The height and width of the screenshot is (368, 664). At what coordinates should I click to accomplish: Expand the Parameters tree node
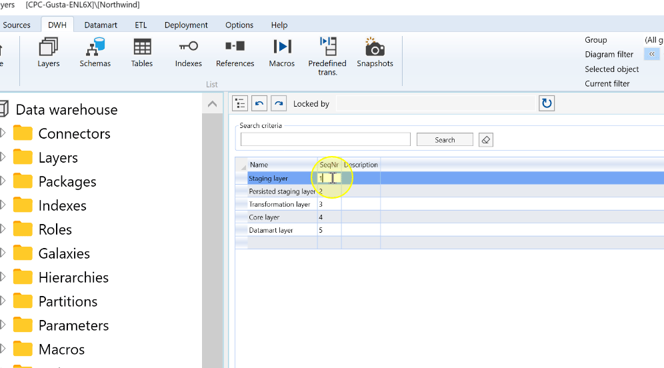coord(3,325)
